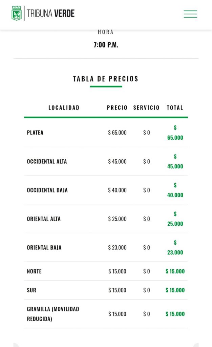Open the hamburger menu icon
This screenshot has width=212, height=347.
pos(190,14)
